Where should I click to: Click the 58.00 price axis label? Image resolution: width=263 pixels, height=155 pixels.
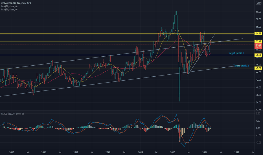(x=258, y=19)
